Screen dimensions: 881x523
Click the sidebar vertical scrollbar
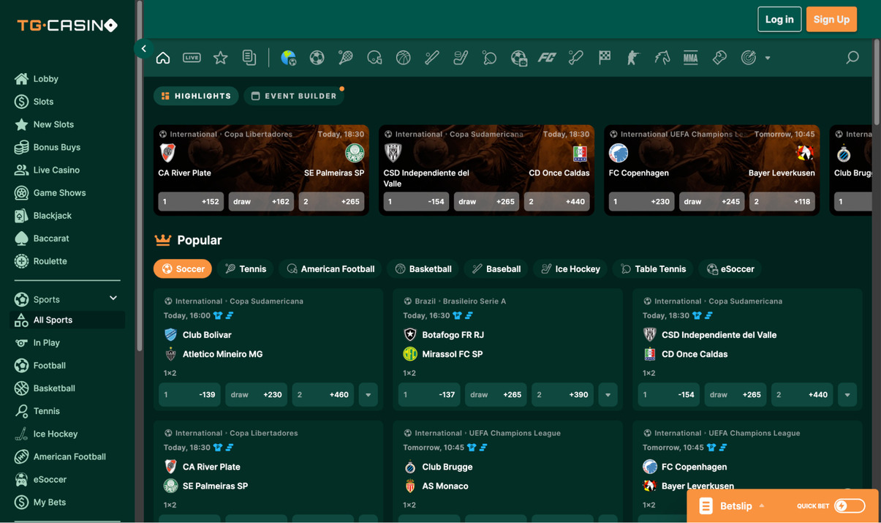(x=139, y=176)
